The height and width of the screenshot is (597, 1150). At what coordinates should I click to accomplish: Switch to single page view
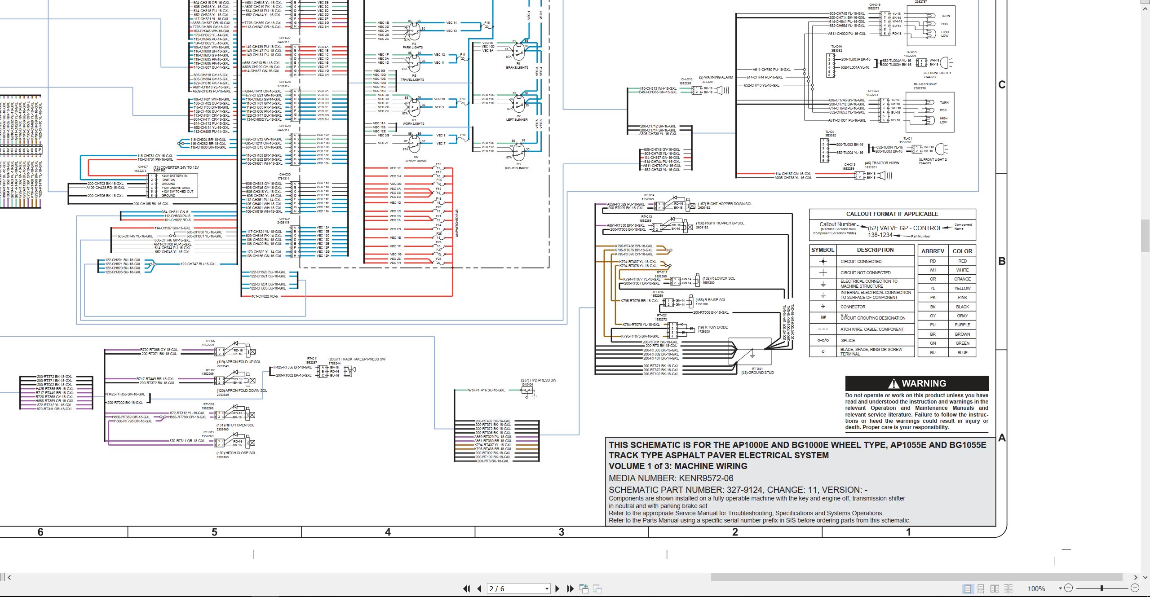point(968,588)
